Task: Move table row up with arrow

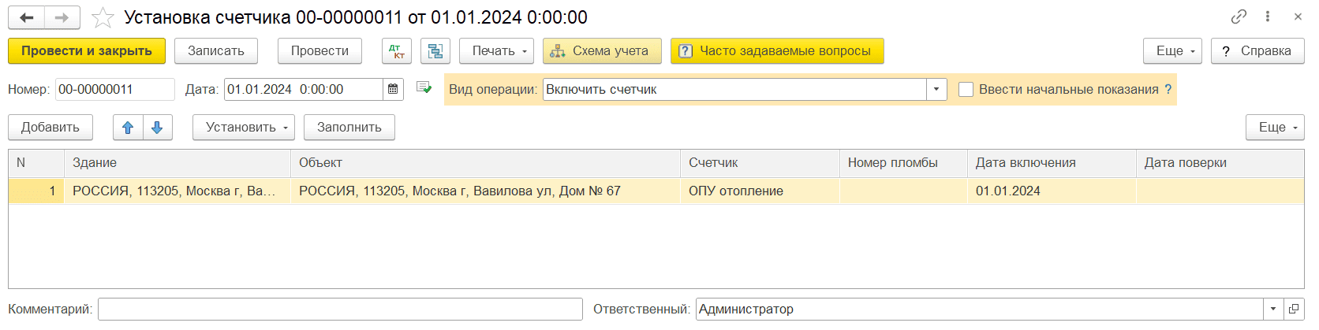Action: 128,128
